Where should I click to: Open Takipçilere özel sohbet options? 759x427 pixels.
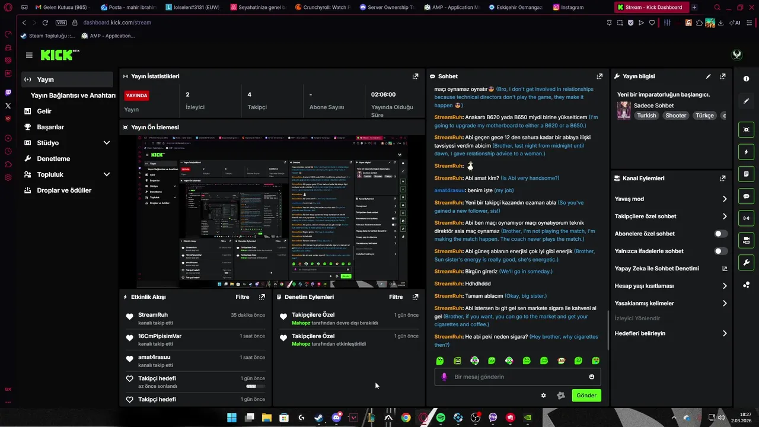click(x=671, y=216)
